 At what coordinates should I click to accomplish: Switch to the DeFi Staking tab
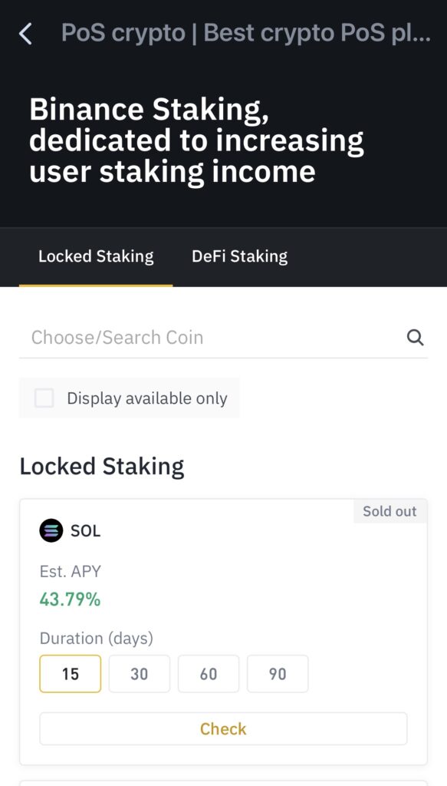239,256
